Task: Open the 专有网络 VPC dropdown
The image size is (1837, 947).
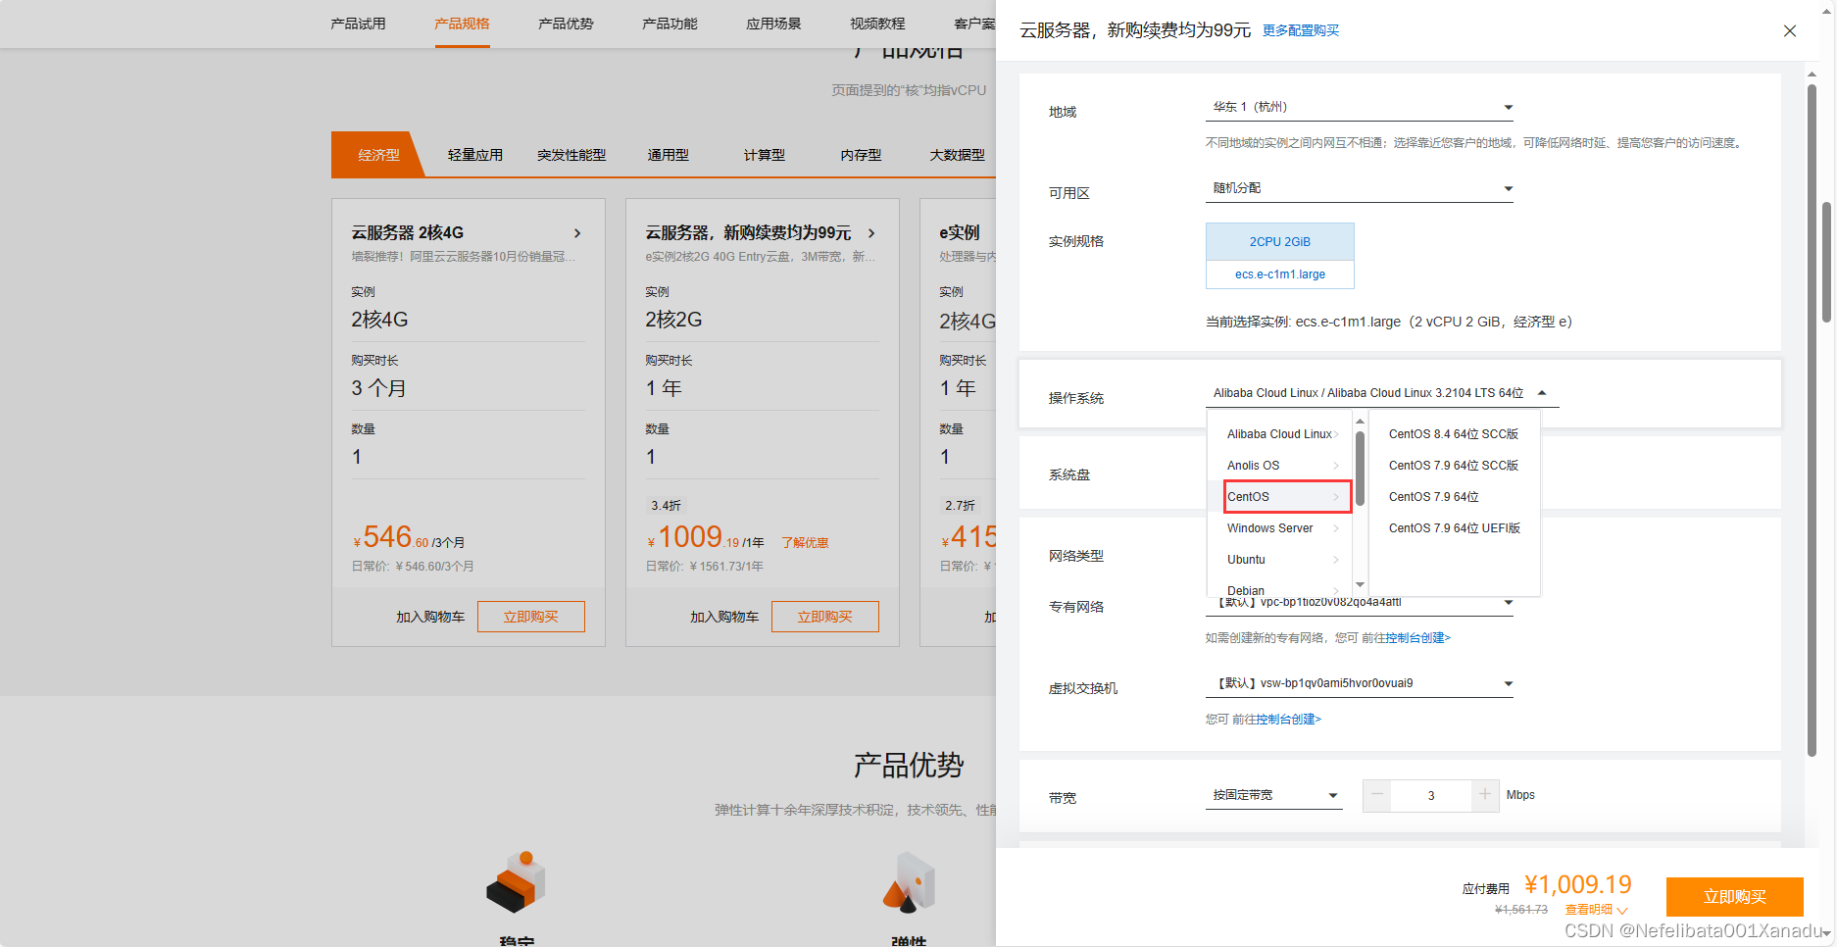Action: [x=1359, y=603]
